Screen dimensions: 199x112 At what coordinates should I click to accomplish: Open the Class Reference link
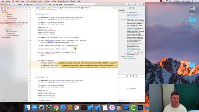pyautogui.click(x=132, y=58)
